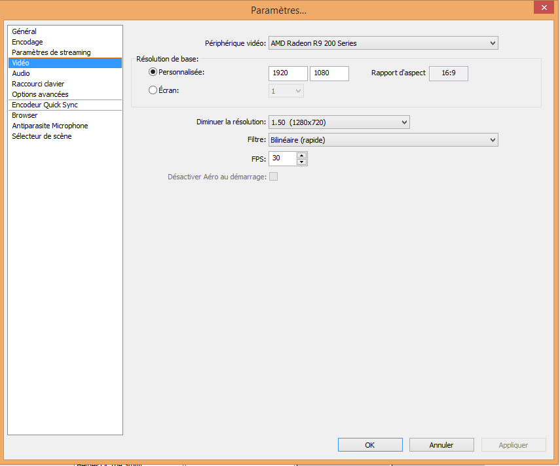The width and height of the screenshot is (560, 466).
Task: Increase FPS with the up arrow
Action: click(x=302, y=155)
